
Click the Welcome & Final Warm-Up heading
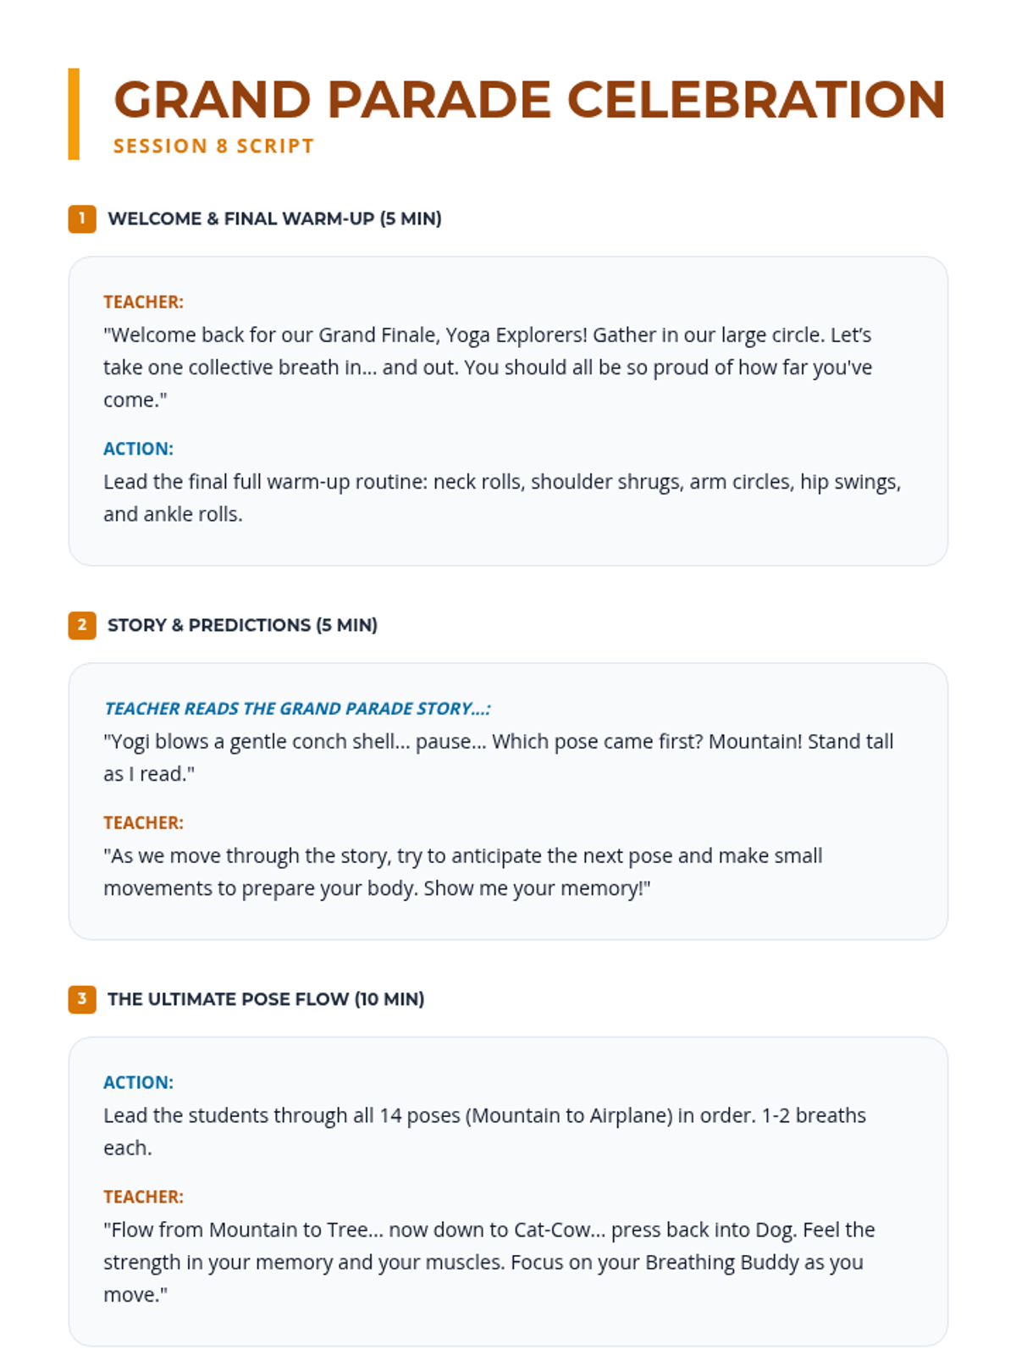274,218
